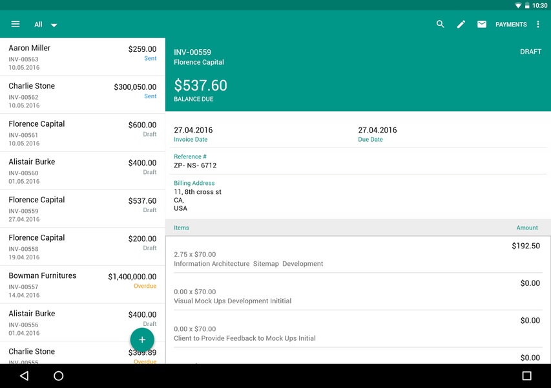
Task: Select Aaron Miller invoice INV-00563
Action: [x=83, y=57]
